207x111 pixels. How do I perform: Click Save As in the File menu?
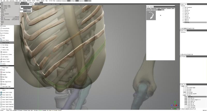pos(10,18)
